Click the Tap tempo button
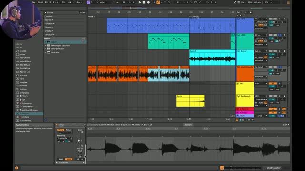The width and height of the screenshot is (305, 171). point(34,2)
